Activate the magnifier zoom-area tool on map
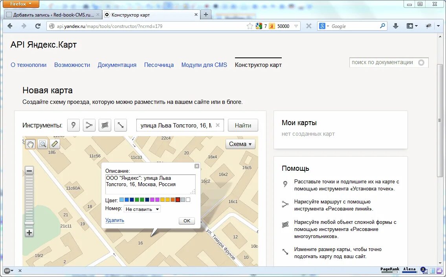 (x=42, y=144)
